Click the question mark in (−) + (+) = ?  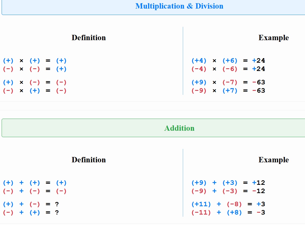[x=57, y=213]
